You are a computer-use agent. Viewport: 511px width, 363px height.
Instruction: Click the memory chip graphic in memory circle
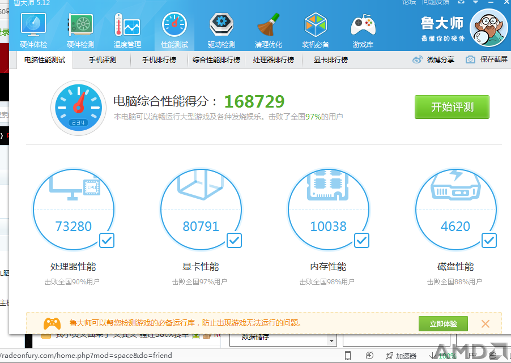coord(328,185)
